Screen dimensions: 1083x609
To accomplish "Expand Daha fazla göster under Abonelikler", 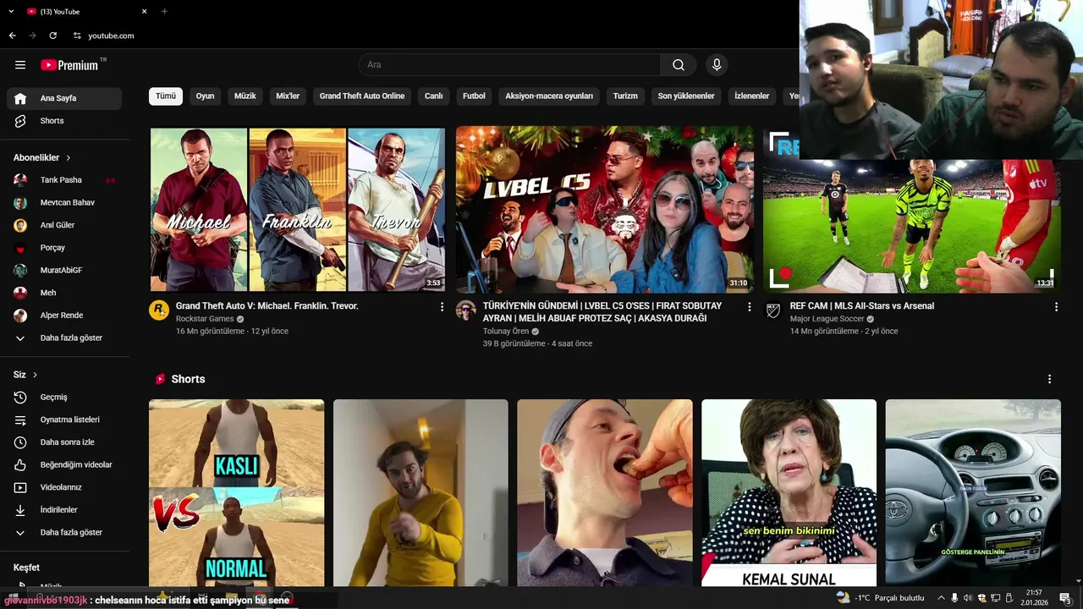I will (x=64, y=338).
